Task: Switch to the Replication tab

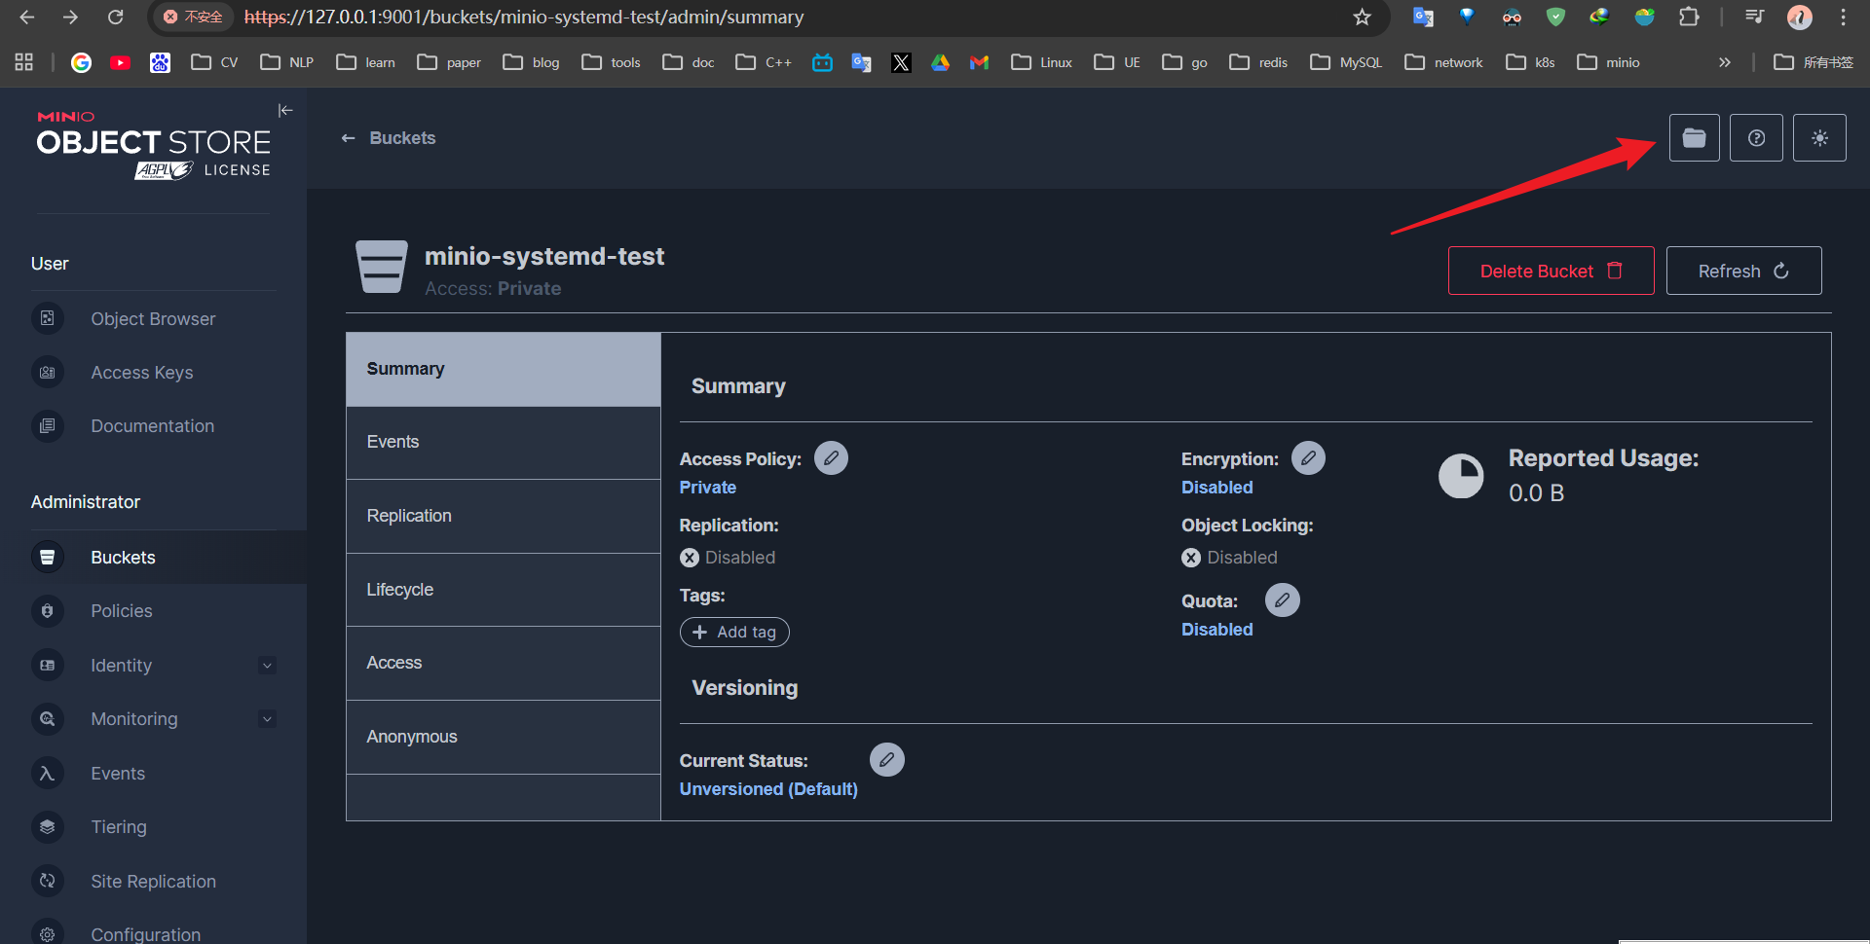Action: point(504,516)
